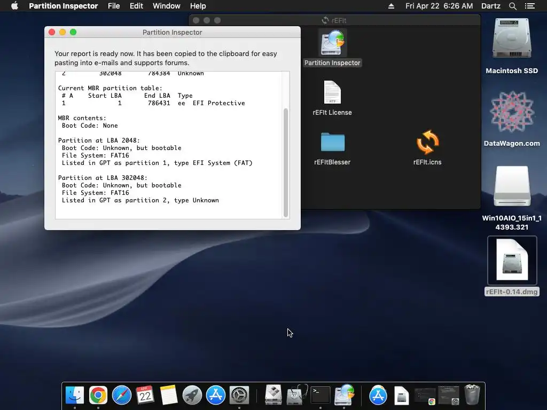The width and height of the screenshot is (547, 410).
Task: Select the rEFItBlesser folder
Action: [332, 148]
